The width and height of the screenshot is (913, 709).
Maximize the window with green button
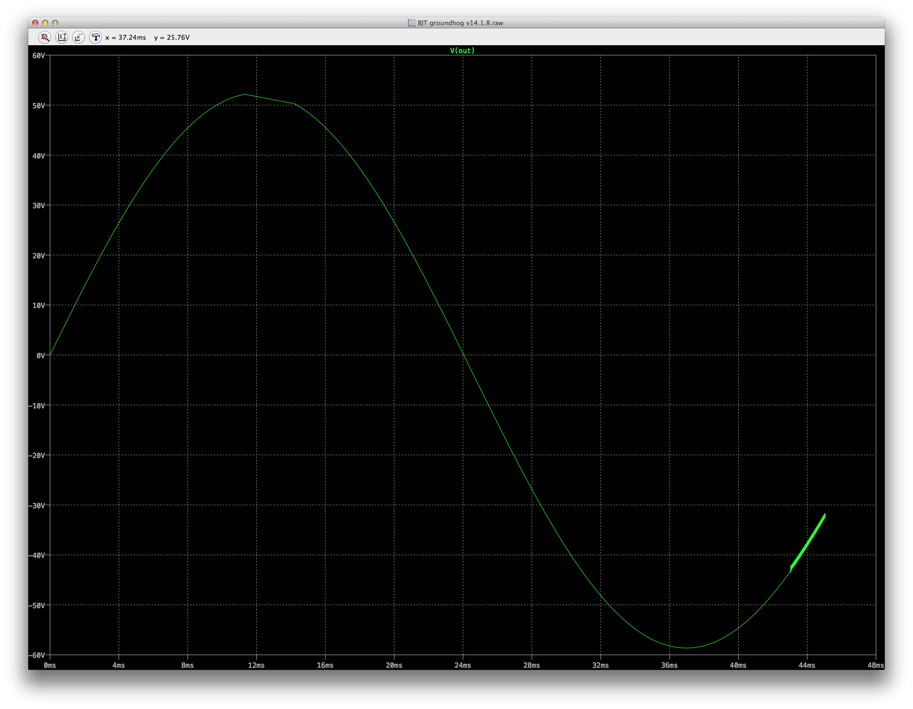pos(55,23)
